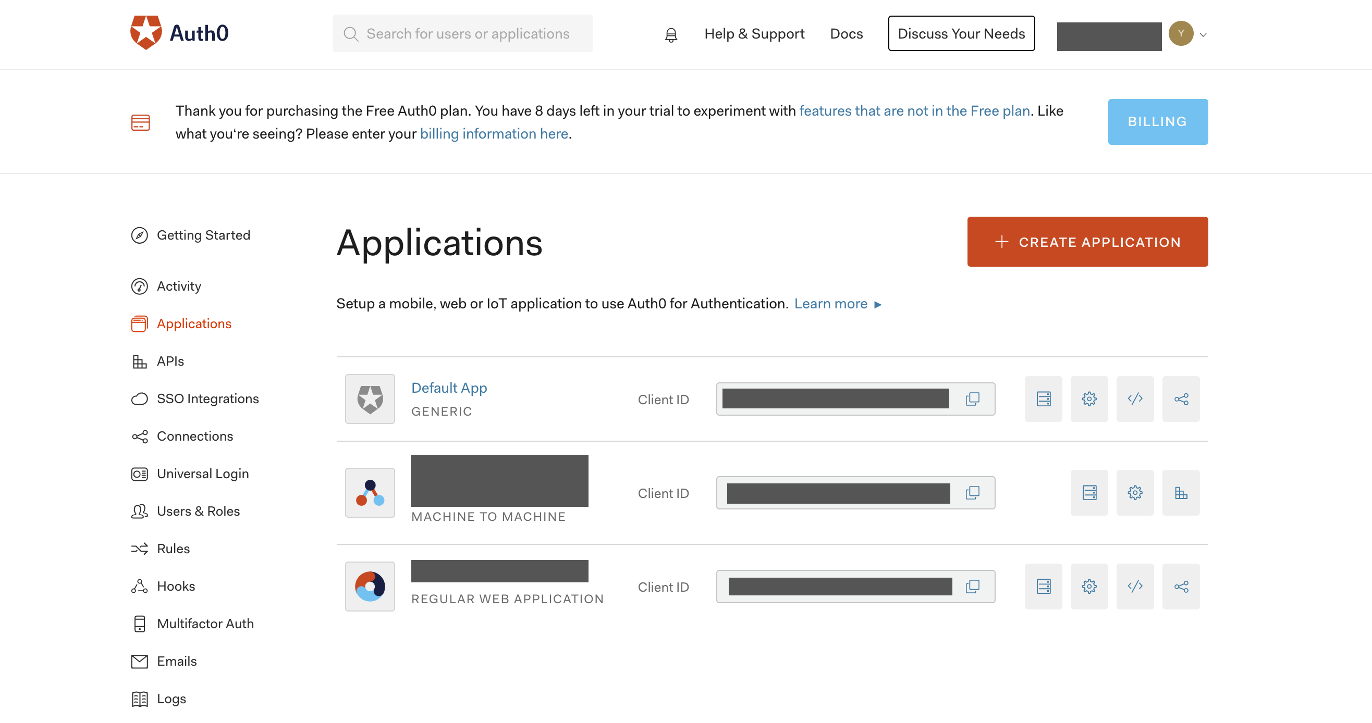Copy Regular Web Application client ID
Screen dimensions: 1372x723
[x=972, y=586]
